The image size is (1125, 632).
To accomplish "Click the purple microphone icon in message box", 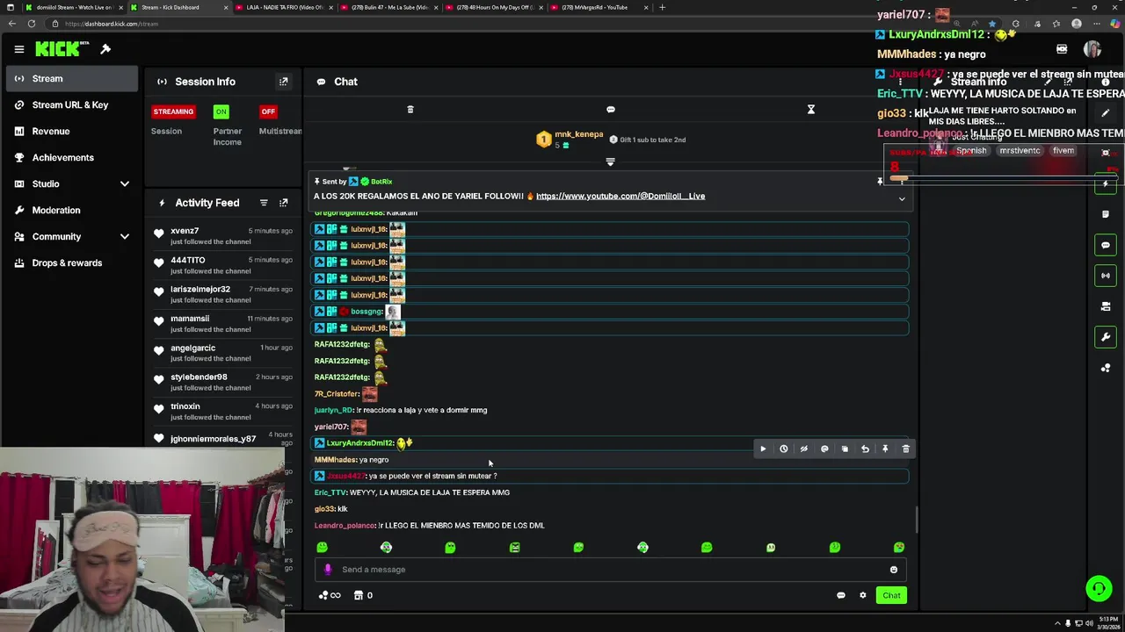I will click(x=328, y=570).
